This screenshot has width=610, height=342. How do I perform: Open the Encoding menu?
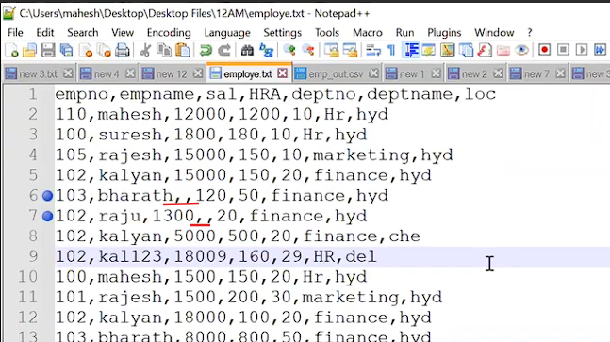[x=169, y=33]
